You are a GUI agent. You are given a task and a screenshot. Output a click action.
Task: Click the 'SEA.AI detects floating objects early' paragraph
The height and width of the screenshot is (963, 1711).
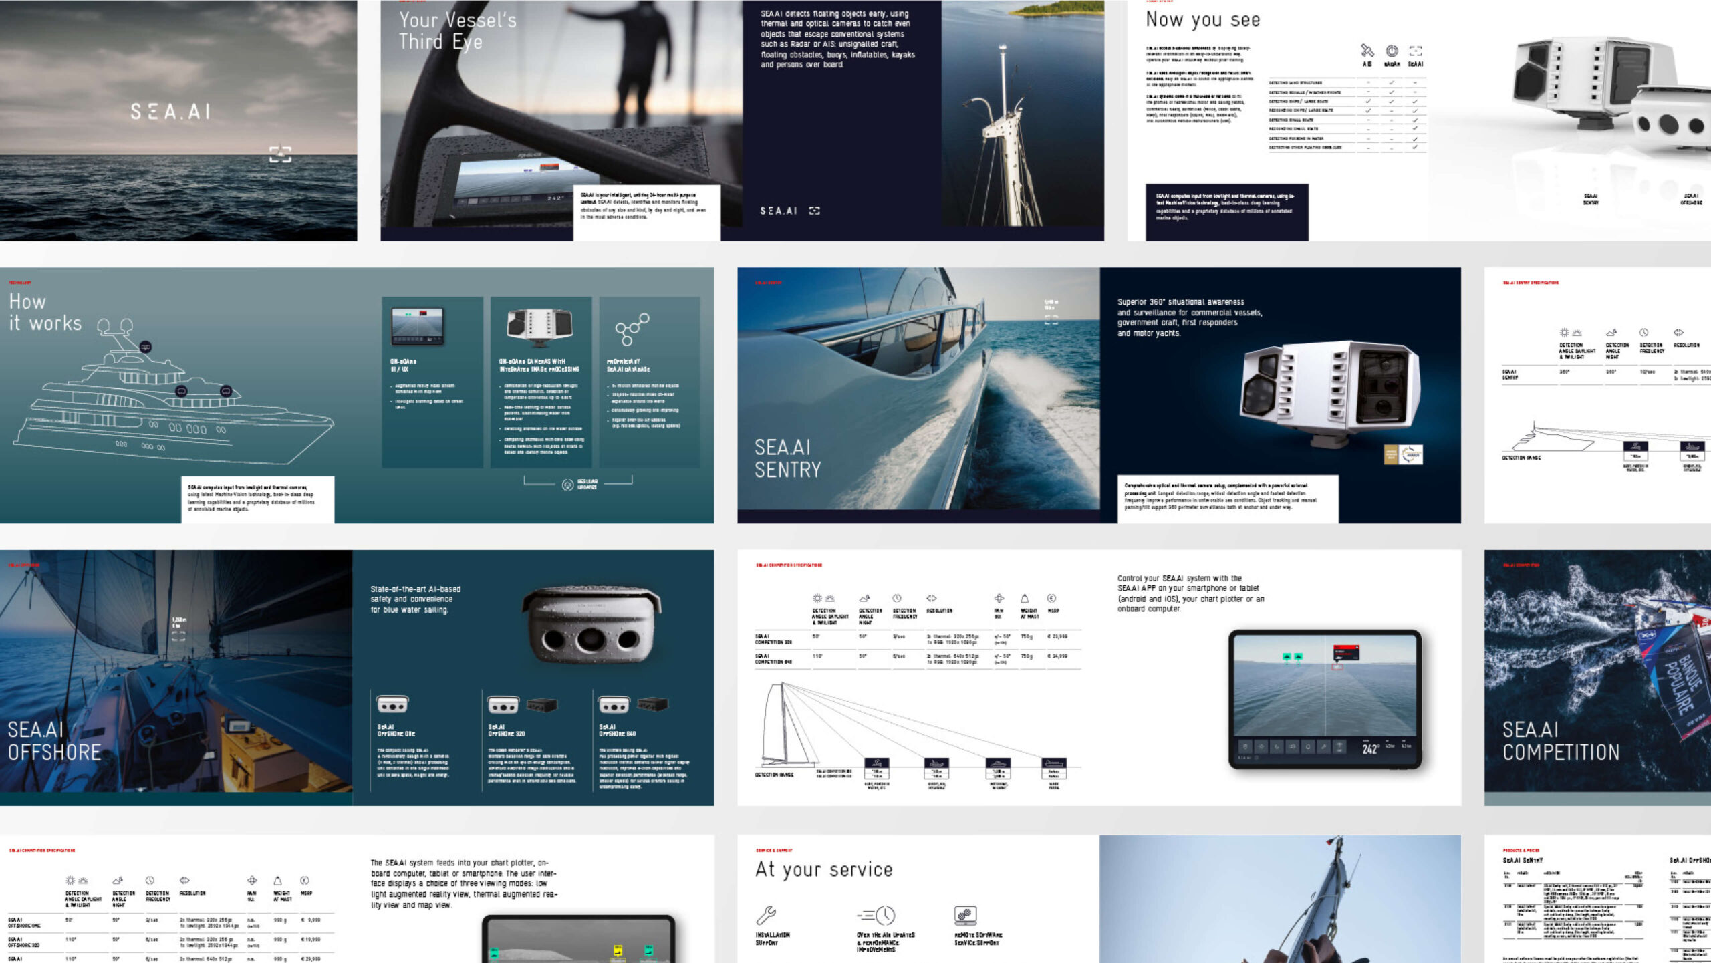click(x=837, y=39)
